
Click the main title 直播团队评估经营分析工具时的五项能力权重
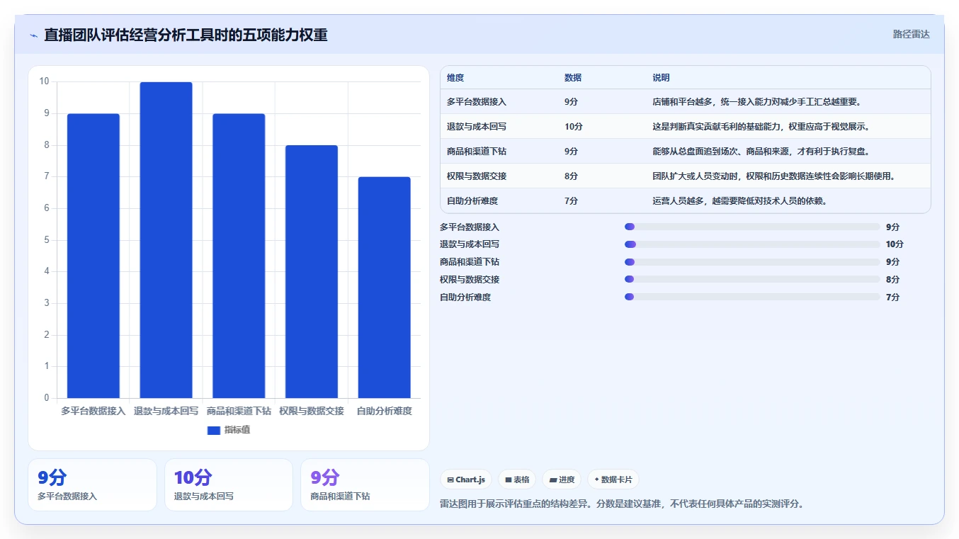186,35
